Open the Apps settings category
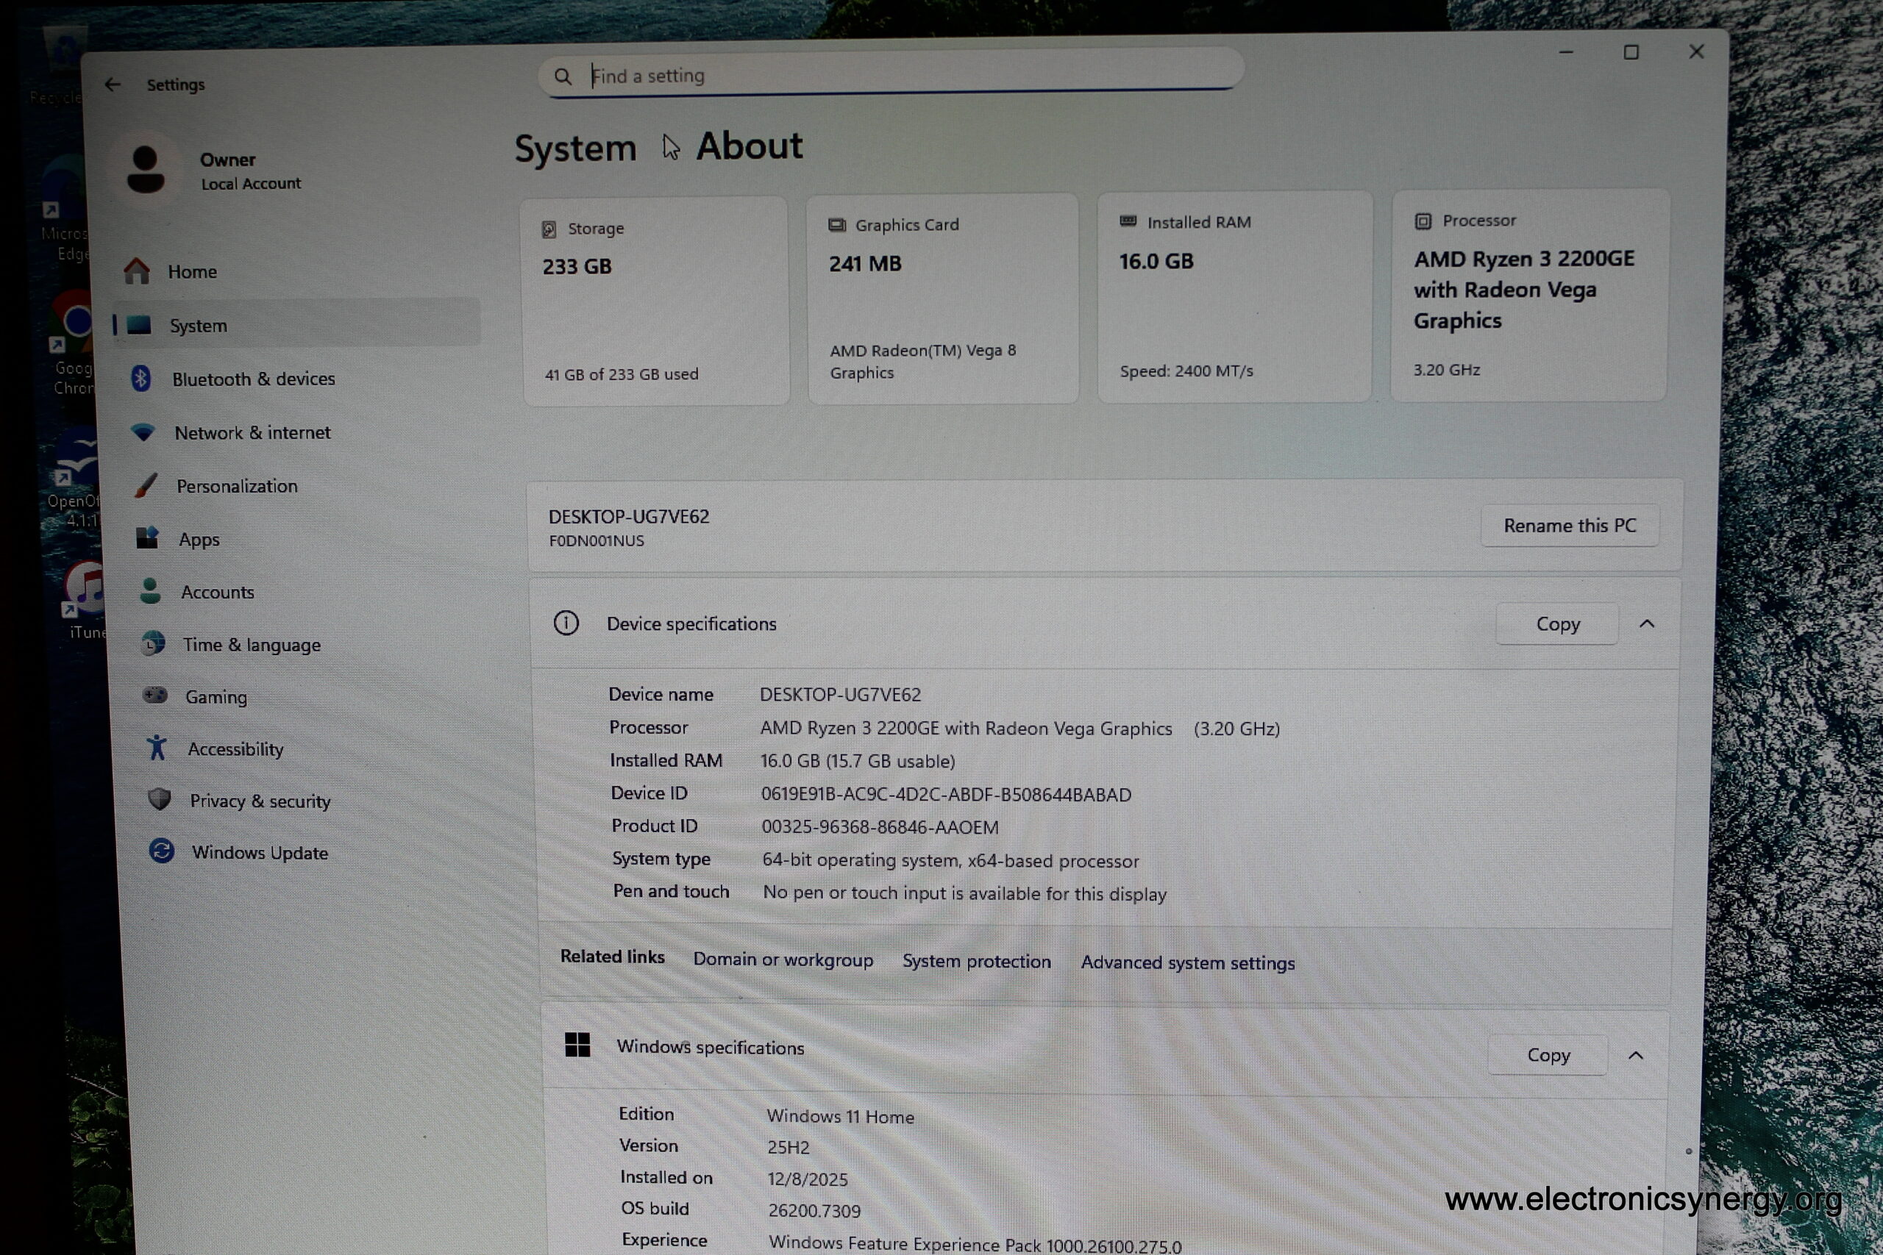The image size is (1883, 1255). [x=199, y=540]
